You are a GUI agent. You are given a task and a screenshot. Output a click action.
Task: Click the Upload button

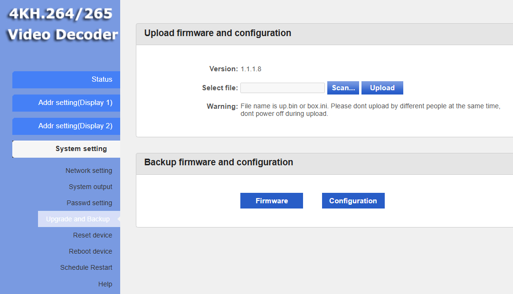point(382,88)
